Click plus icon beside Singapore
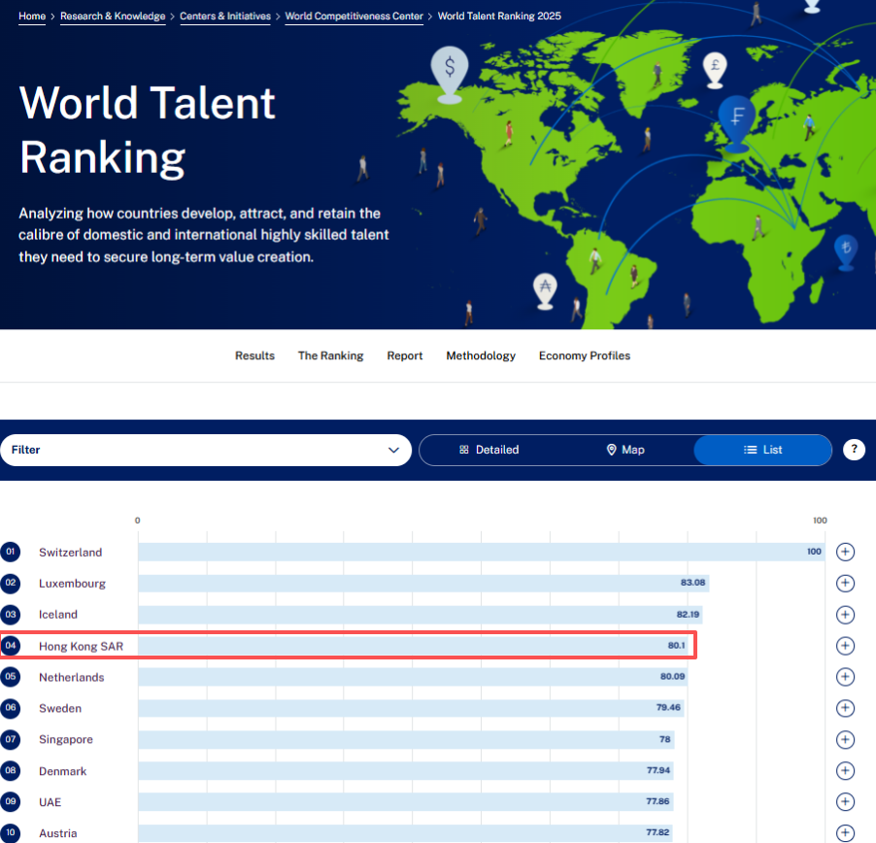Screen dimensions: 876x843 click(x=845, y=740)
